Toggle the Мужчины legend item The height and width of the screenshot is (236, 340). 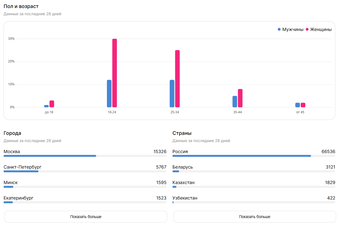point(293,30)
